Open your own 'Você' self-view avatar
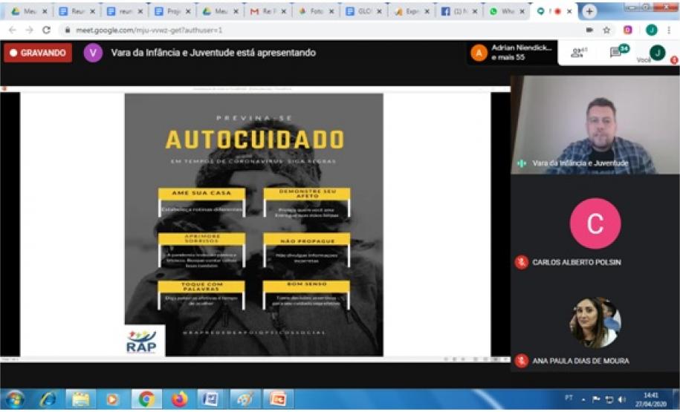 657,53
